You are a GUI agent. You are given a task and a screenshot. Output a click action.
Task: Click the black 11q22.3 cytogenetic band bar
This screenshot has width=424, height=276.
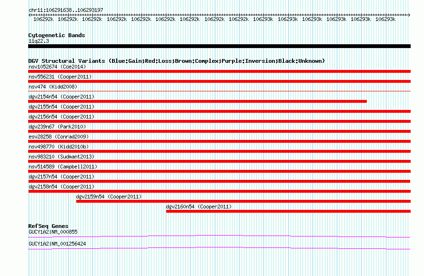click(x=219, y=46)
